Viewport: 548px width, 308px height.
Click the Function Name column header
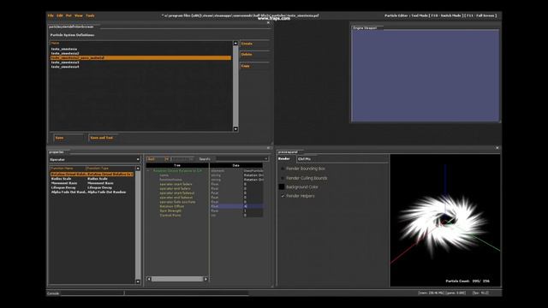point(68,169)
